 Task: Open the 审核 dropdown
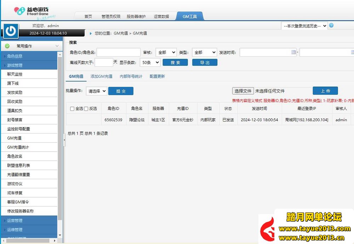166,52
